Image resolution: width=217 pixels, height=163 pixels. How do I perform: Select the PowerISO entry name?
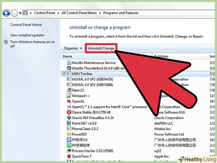click(79, 134)
